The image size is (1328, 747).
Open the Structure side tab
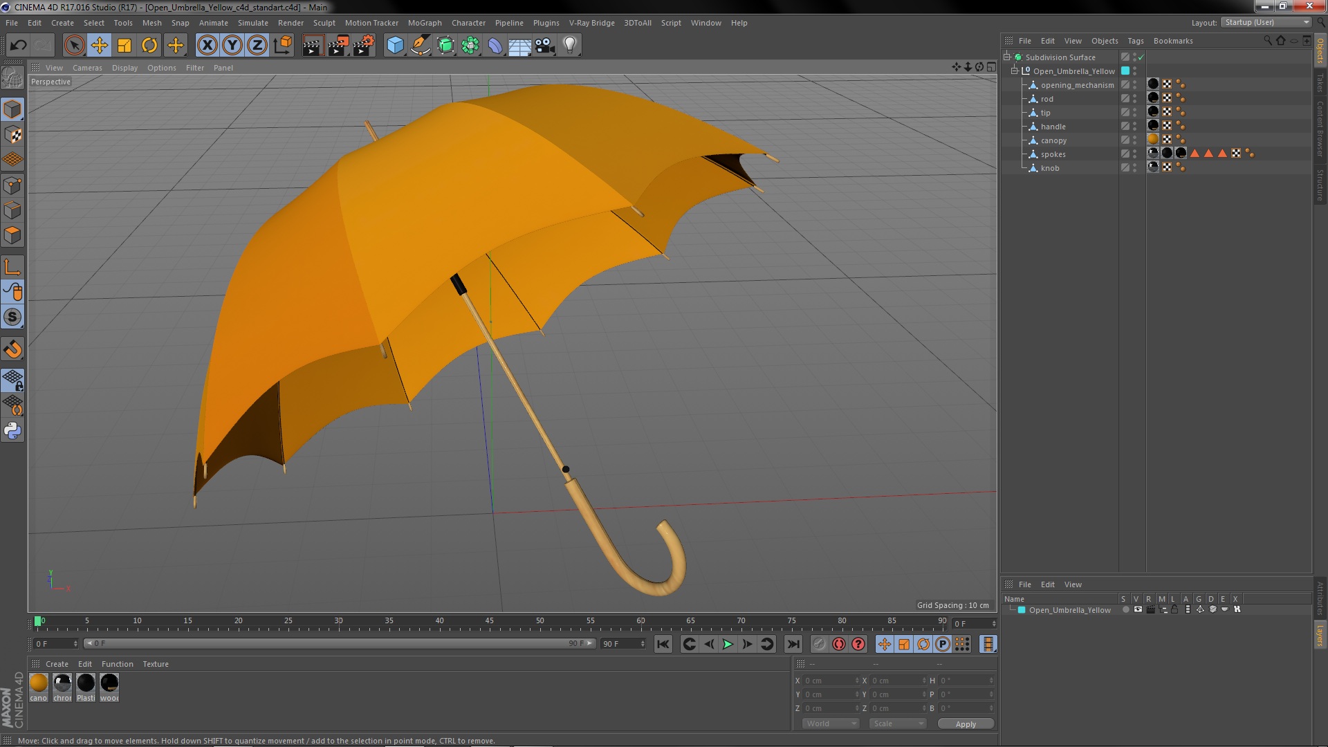1320,185
